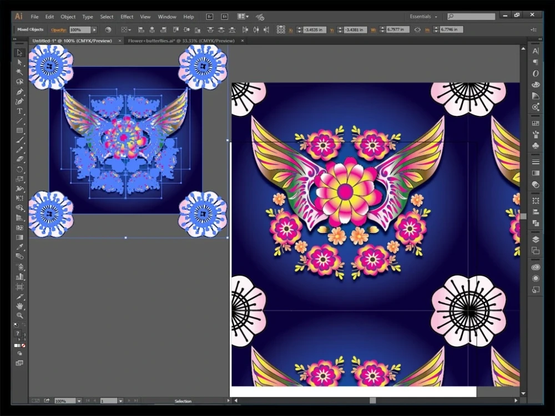Open the Window menu
This screenshot has height=416, width=555.
pos(167,17)
